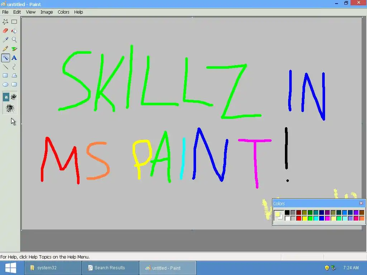Click the untitled - Paint taskbar button
Viewport: 367px width, 275px height.
(168, 268)
